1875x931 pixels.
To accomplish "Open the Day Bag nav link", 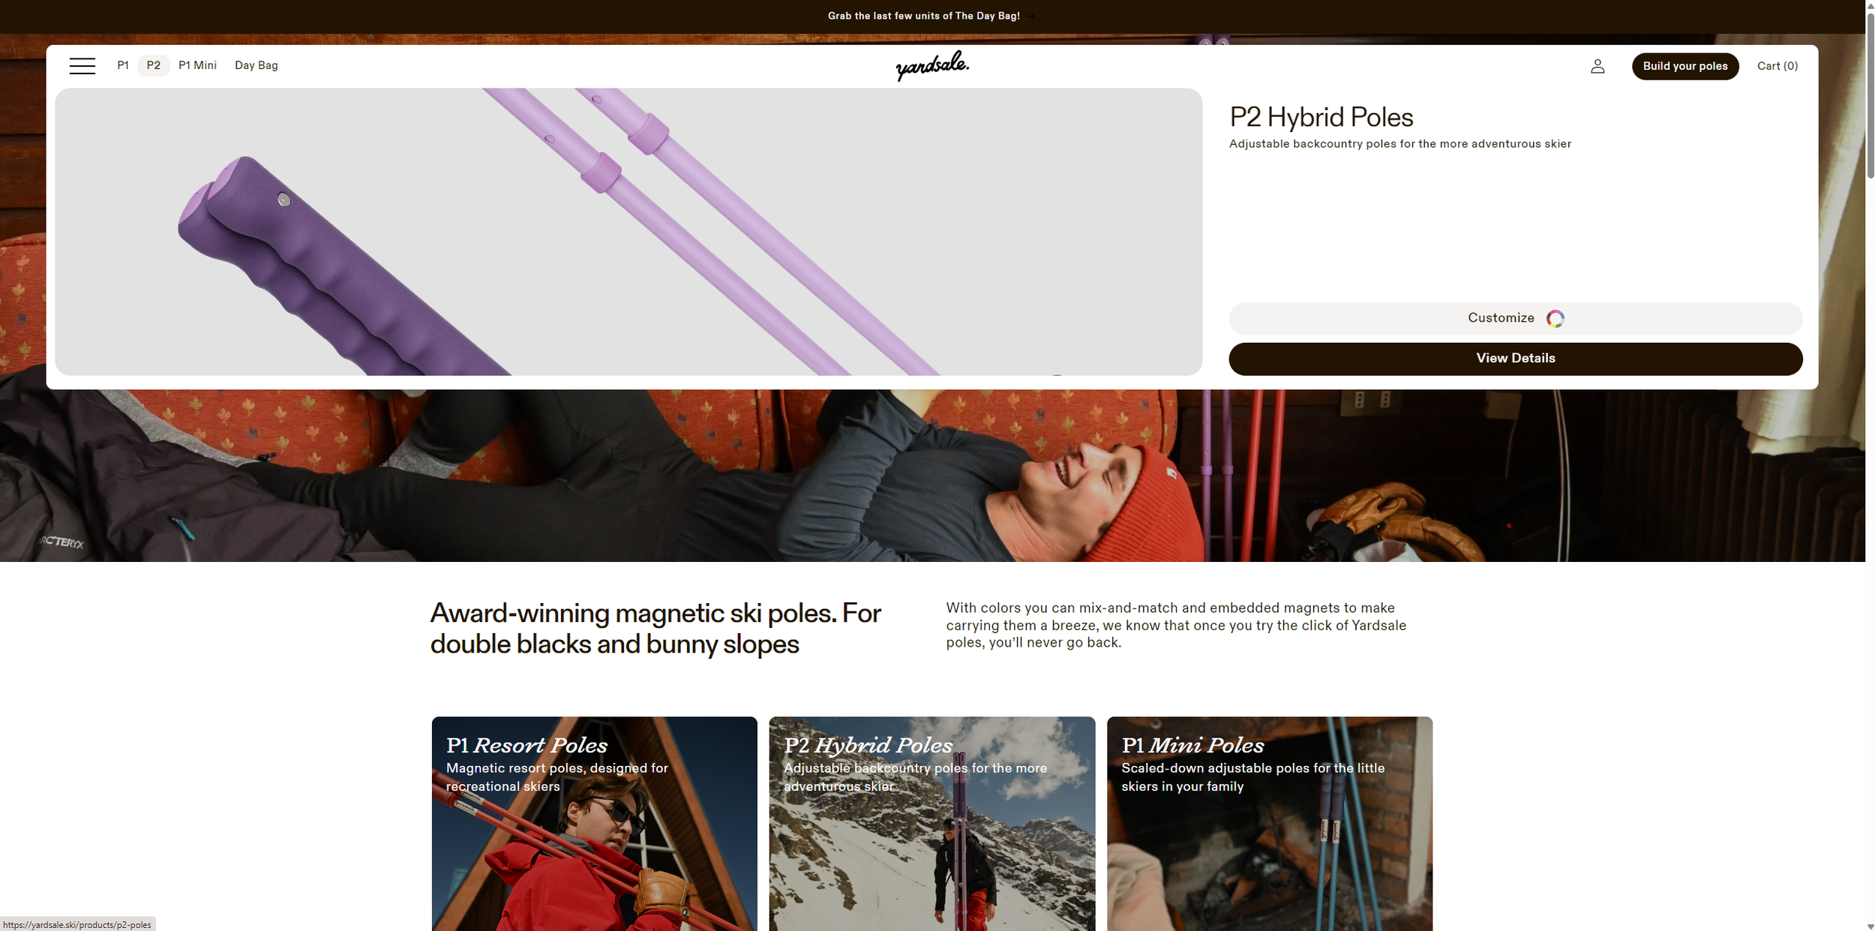I will (256, 65).
